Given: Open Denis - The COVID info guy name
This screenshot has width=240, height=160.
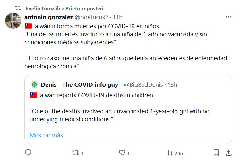Looking at the screenshot, I should (81, 85).
